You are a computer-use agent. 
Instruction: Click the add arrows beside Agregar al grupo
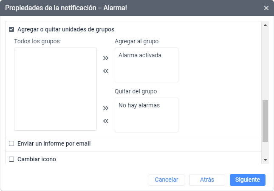106,58
